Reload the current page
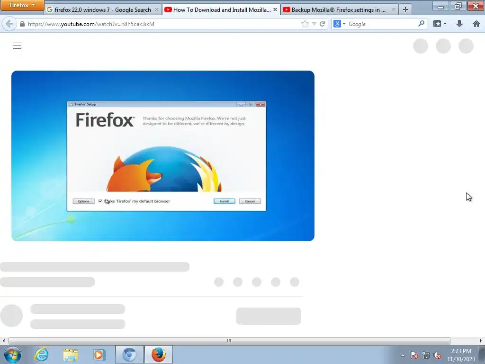 click(x=322, y=24)
